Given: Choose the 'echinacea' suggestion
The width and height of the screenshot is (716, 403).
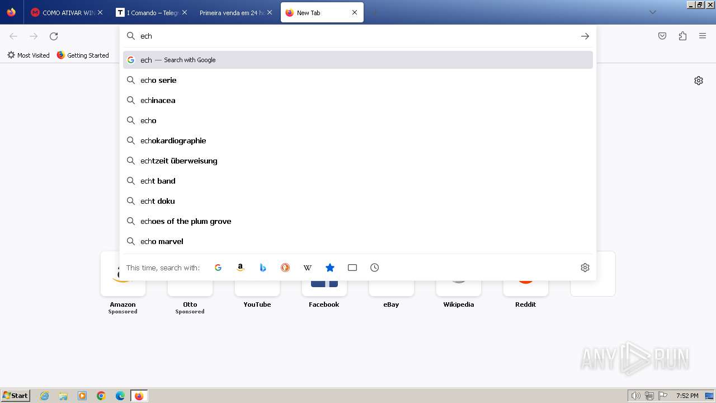Looking at the screenshot, I should point(358,100).
